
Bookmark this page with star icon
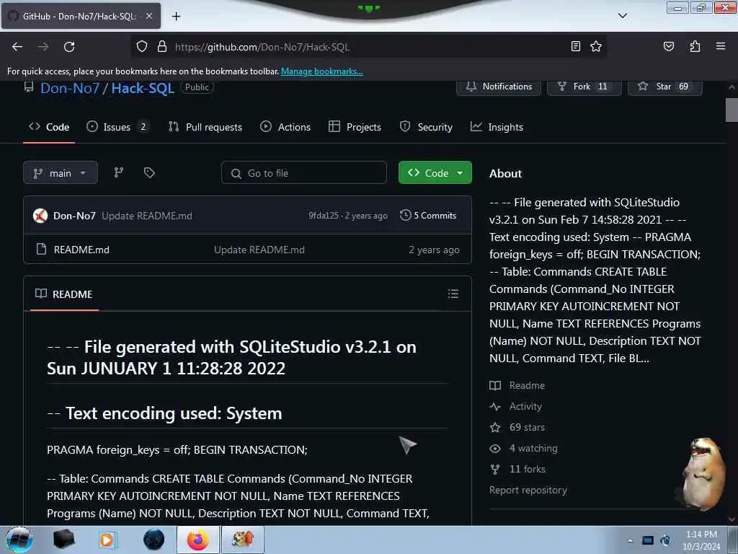(596, 46)
